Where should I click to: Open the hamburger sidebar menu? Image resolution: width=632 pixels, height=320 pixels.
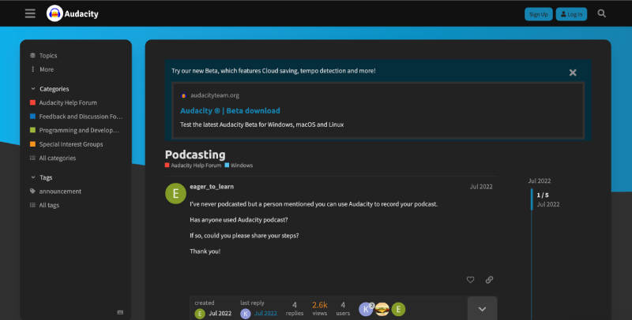click(30, 13)
